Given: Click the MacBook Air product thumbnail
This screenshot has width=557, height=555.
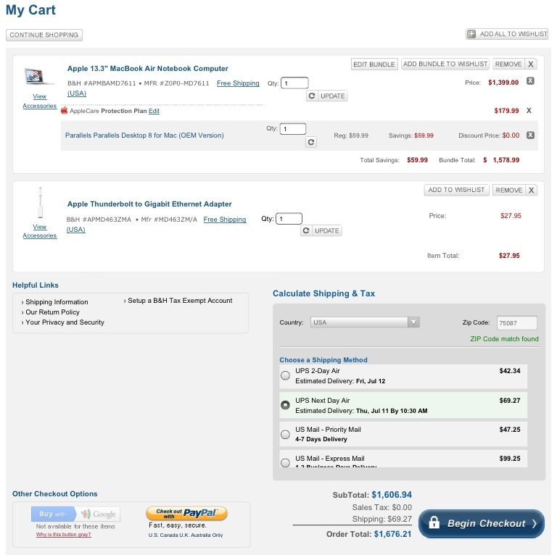Looking at the screenshot, I should pos(35,76).
